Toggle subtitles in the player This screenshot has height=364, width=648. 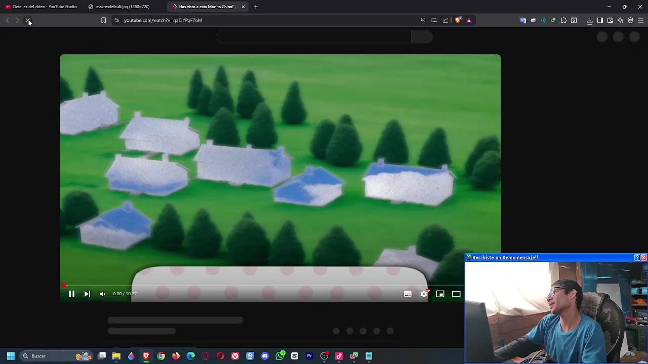[x=408, y=294]
